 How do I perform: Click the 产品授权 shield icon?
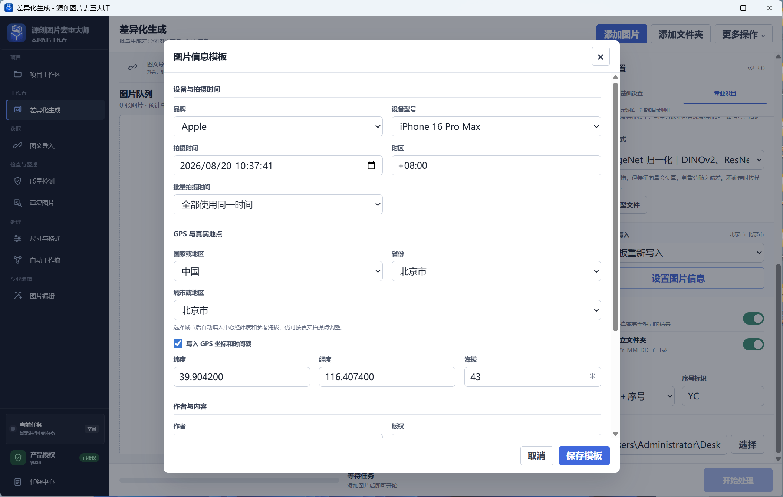[x=18, y=458]
